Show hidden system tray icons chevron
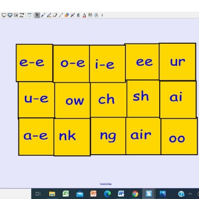 pyautogui.click(x=191, y=194)
